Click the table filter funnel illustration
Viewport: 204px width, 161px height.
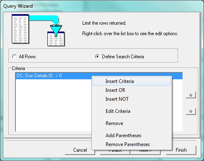tap(38, 30)
